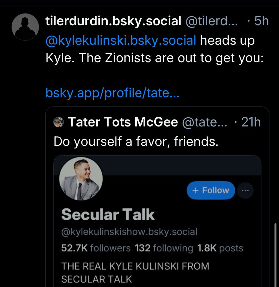The height and width of the screenshot is (287, 279).
Task: Open the bsky.app/profile/tate... link
Action: pos(112,93)
